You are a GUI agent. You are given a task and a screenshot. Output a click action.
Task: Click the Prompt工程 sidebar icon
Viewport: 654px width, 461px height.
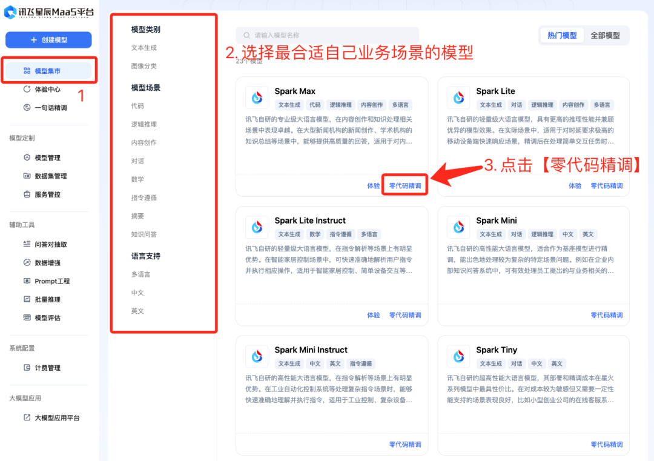[x=27, y=280]
